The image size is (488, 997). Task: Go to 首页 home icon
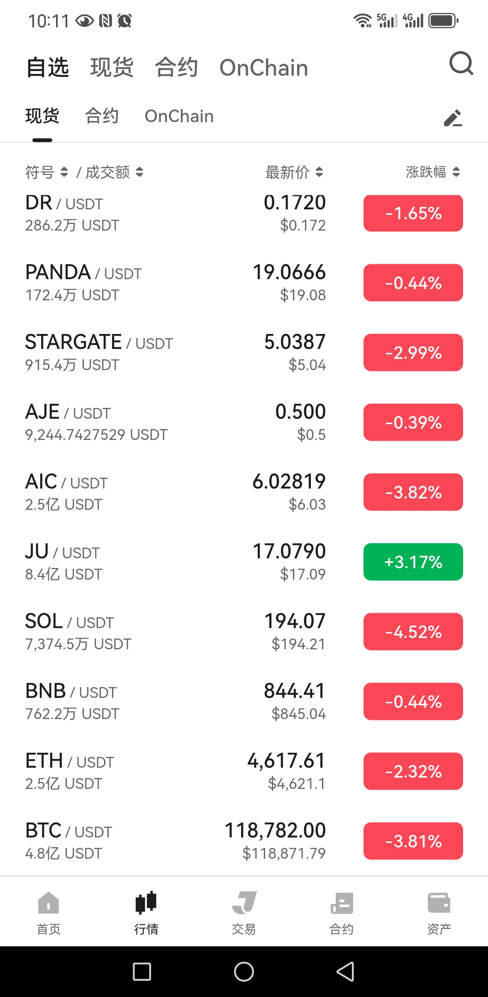click(x=49, y=902)
